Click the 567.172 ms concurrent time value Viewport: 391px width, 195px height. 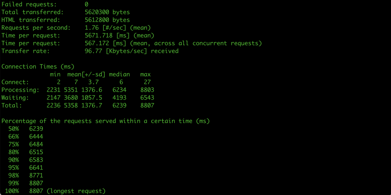(x=97, y=43)
